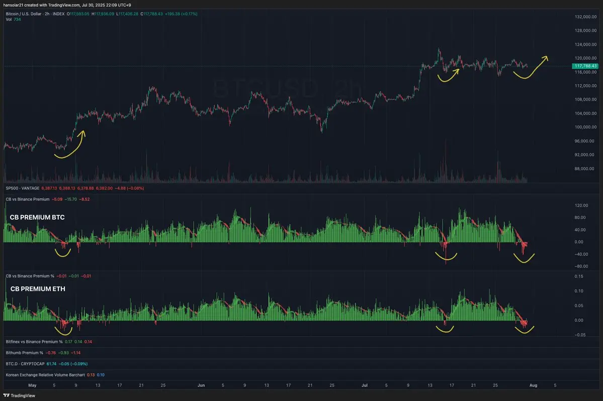The width and height of the screenshot is (603, 401).
Task: Click the CB vs Binance Premium indicator label
Action: point(28,199)
